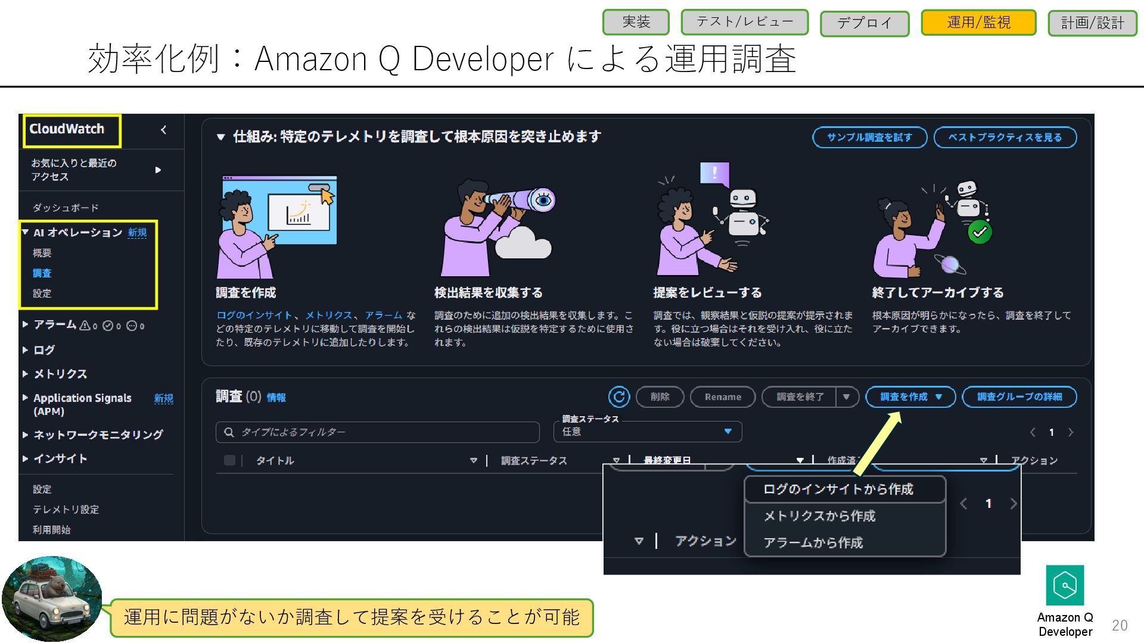Click the 提案をレビューする robot illustration
The image size is (1144, 643).
713,219
